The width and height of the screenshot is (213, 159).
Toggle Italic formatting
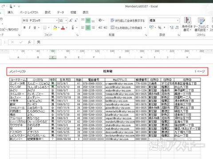click(30, 27)
